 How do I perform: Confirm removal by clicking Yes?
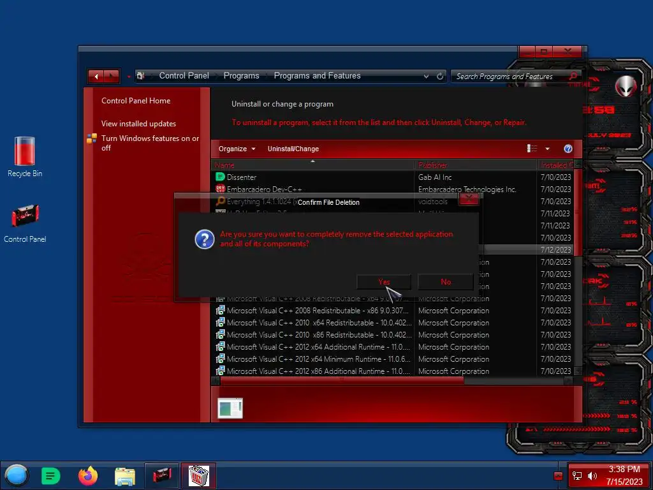tap(383, 281)
